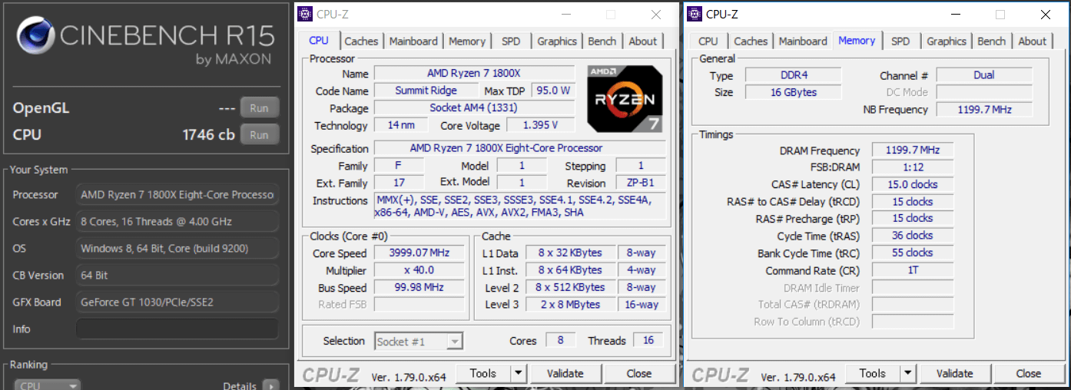Switch to the Caches tab in left CPU-Z

pos(361,41)
